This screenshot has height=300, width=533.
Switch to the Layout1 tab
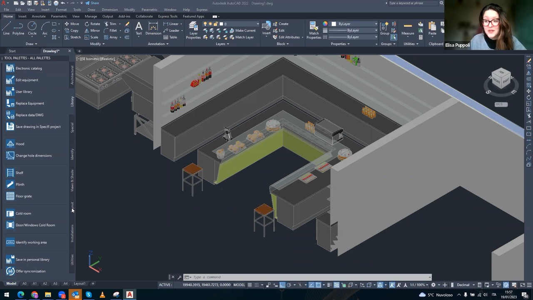(x=80, y=283)
